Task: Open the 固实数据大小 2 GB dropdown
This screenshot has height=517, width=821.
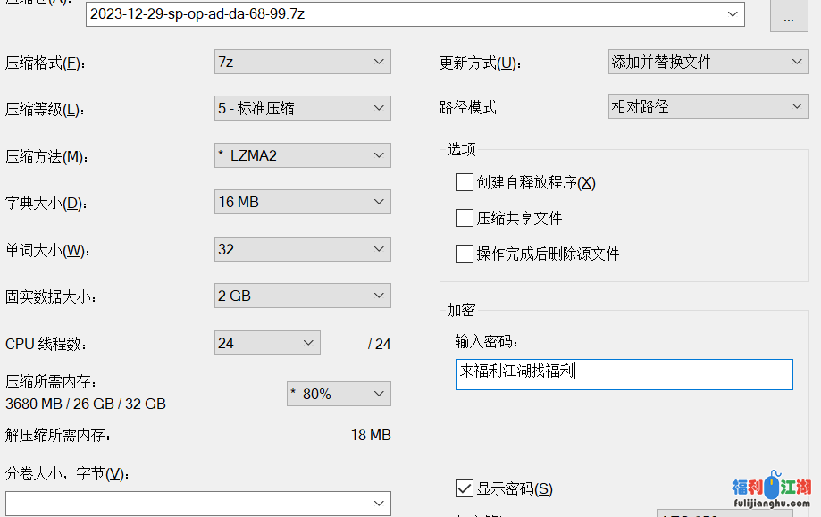Action: coord(302,296)
